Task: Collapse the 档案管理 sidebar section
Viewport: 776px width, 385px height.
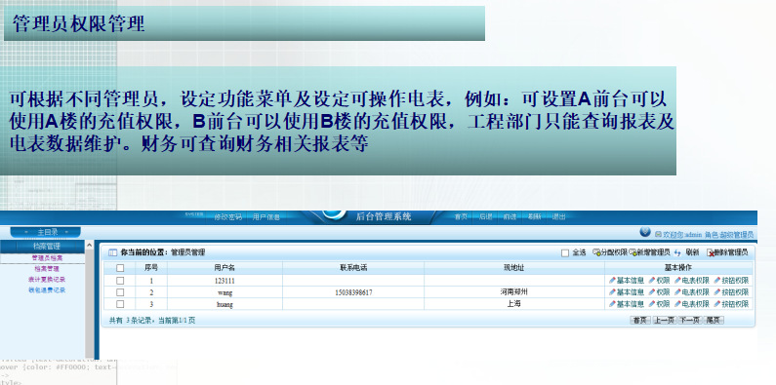Action: click(46, 246)
